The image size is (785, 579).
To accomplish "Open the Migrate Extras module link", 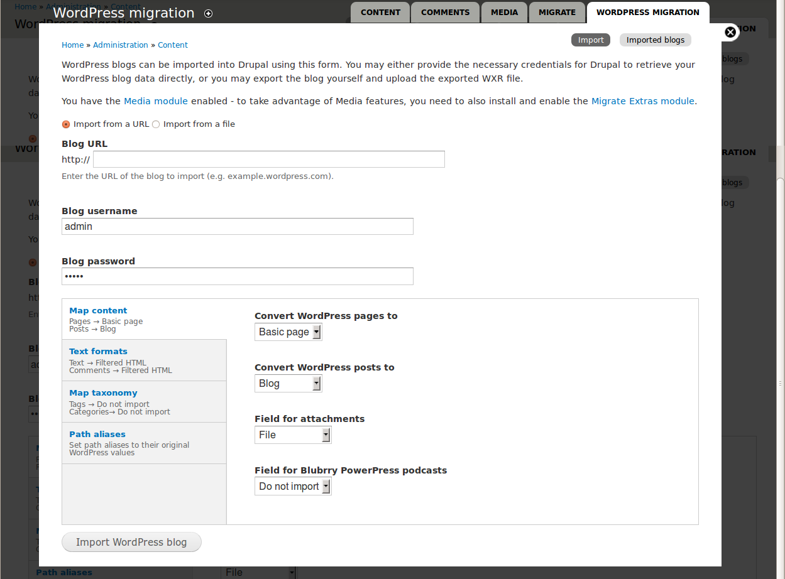I will [x=643, y=101].
